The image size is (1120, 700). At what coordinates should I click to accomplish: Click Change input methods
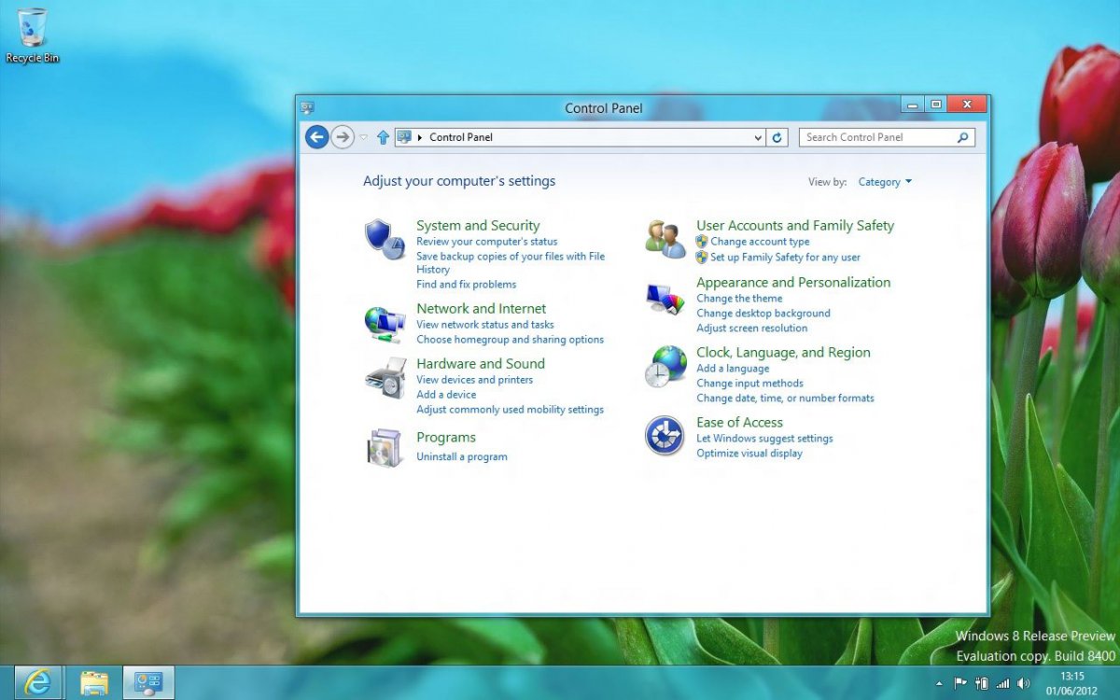[749, 384]
